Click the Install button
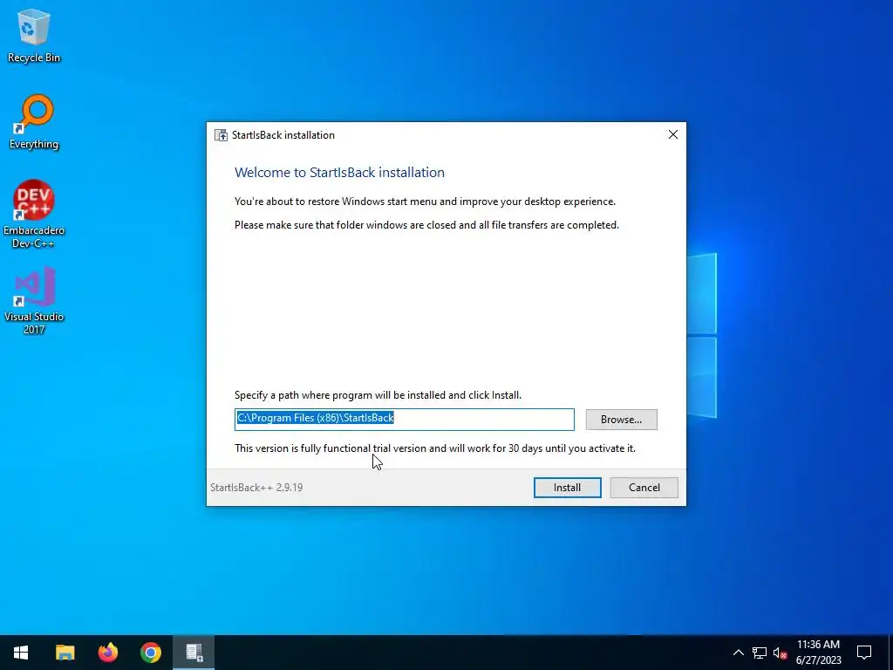The height and width of the screenshot is (670, 893). (567, 488)
